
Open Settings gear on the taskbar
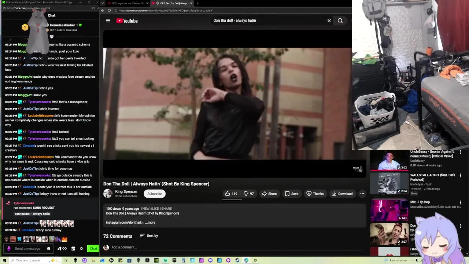pyautogui.click(x=255, y=260)
